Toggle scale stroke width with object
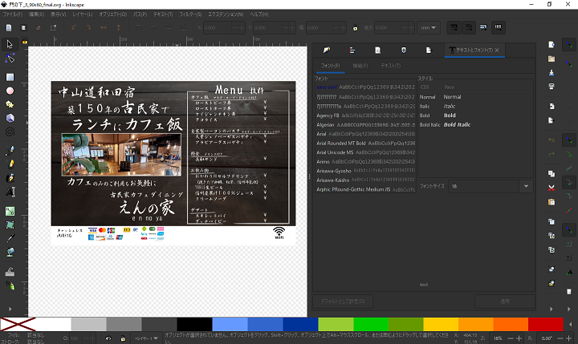Viewport: 578px width, 344px height. [x=454, y=27]
